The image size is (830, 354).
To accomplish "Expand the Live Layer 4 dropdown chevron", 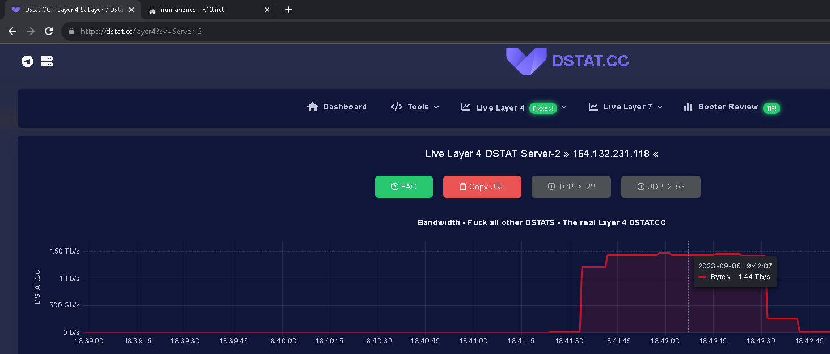I will click(564, 107).
